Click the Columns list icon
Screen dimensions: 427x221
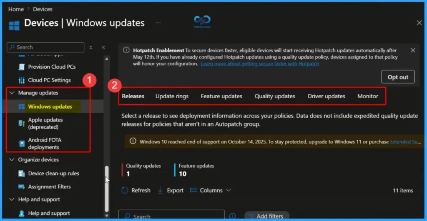click(193, 190)
